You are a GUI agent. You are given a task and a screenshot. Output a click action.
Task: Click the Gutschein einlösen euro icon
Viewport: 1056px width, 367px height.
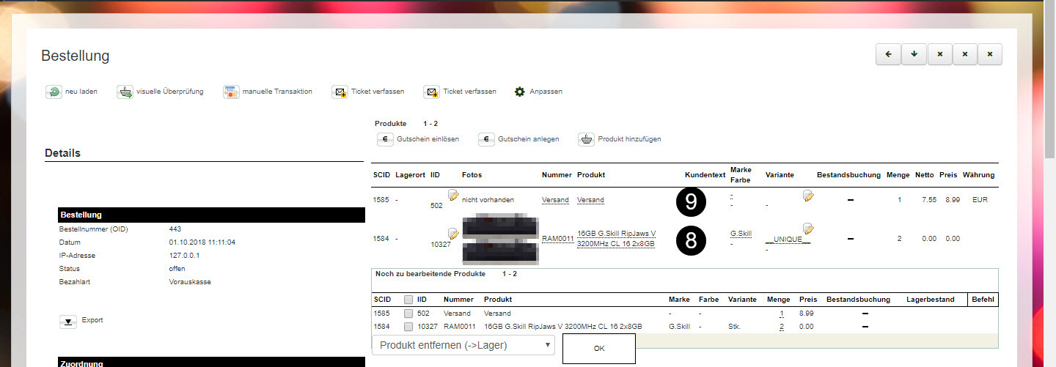(385, 139)
